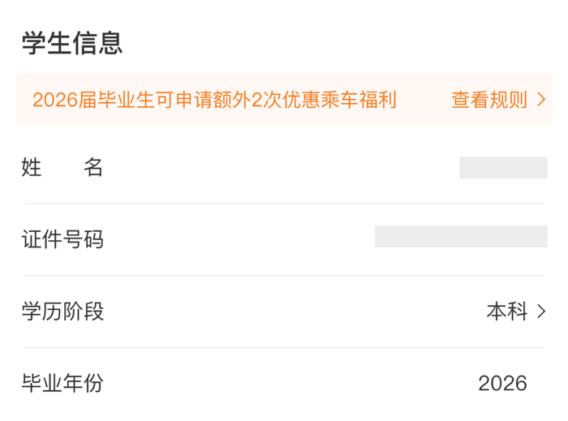Tap the 名 character in name label
Screen dimensions: 568x421
[93, 168]
